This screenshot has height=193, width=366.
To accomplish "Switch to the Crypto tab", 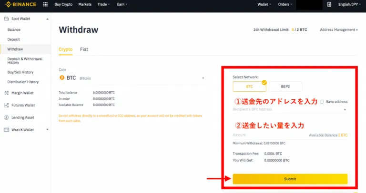I will [x=66, y=49].
